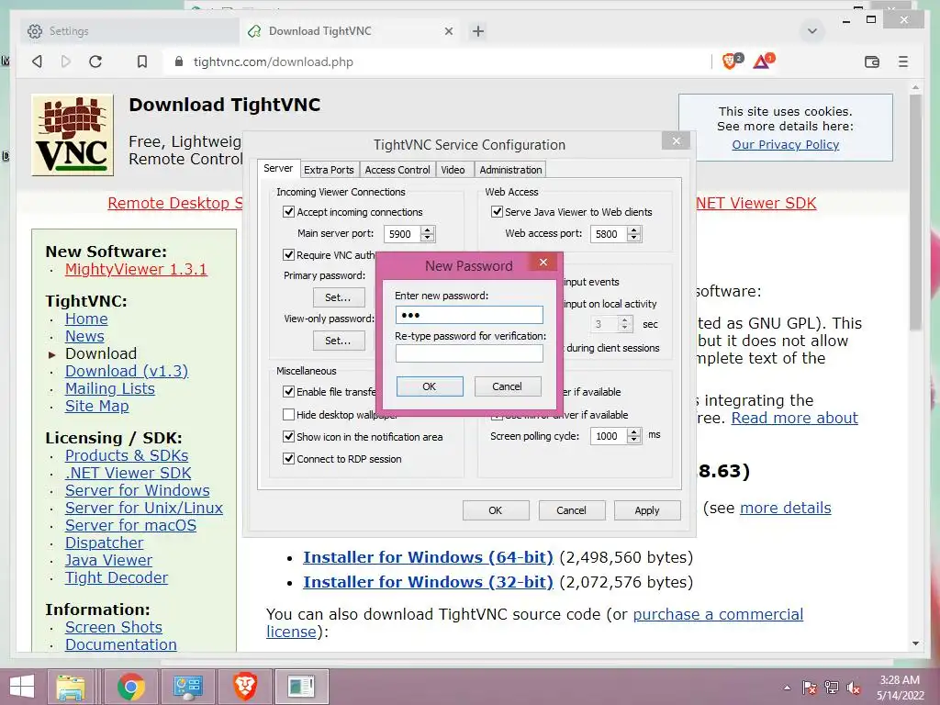Click Set for View-only password
This screenshot has height=705, width=940.
point(338,341)
